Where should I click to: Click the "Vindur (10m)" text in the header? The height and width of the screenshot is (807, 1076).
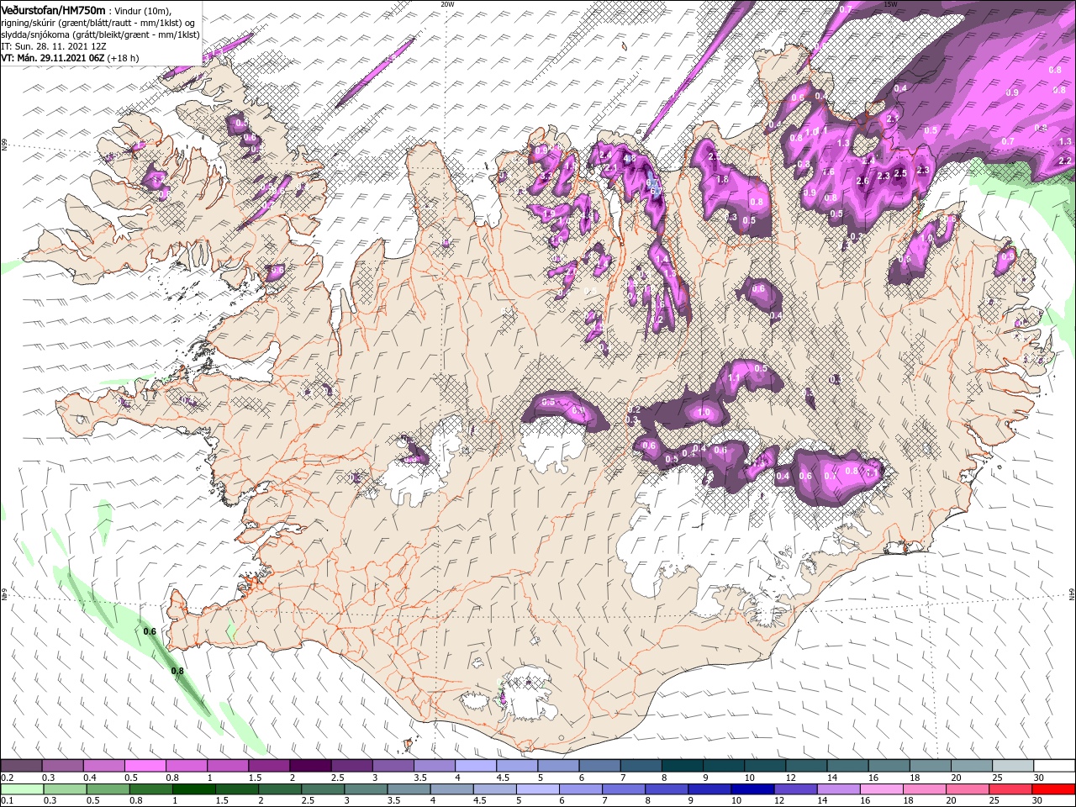(x=142, y=10)
